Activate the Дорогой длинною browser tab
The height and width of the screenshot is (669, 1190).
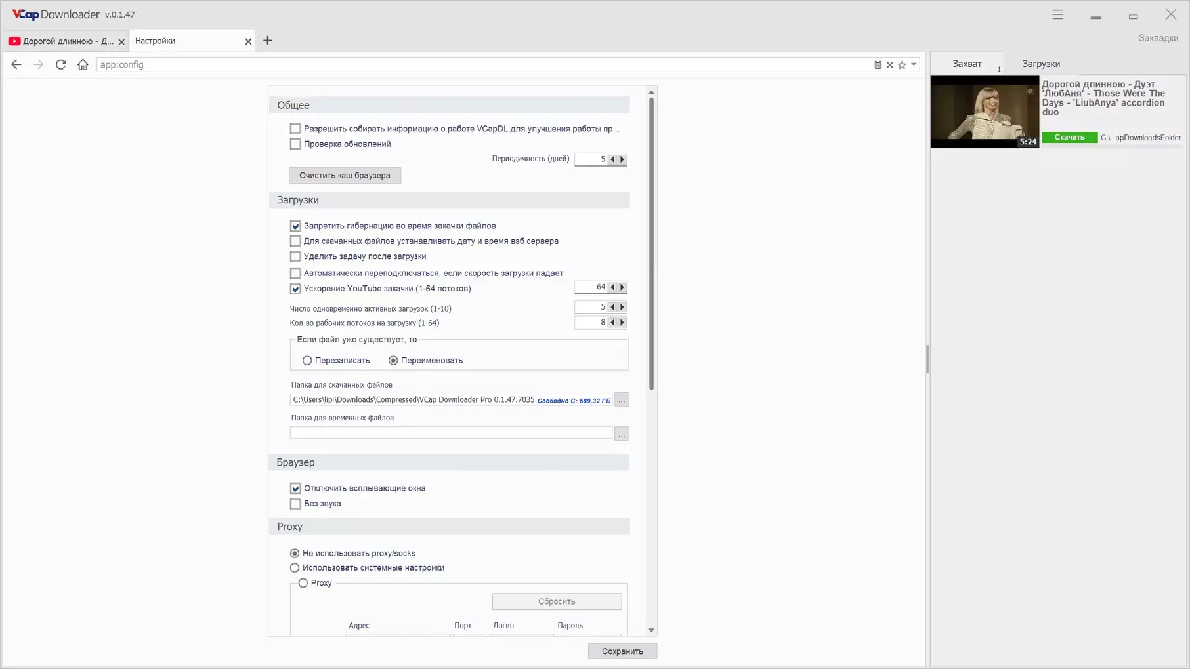coord(64,41)
